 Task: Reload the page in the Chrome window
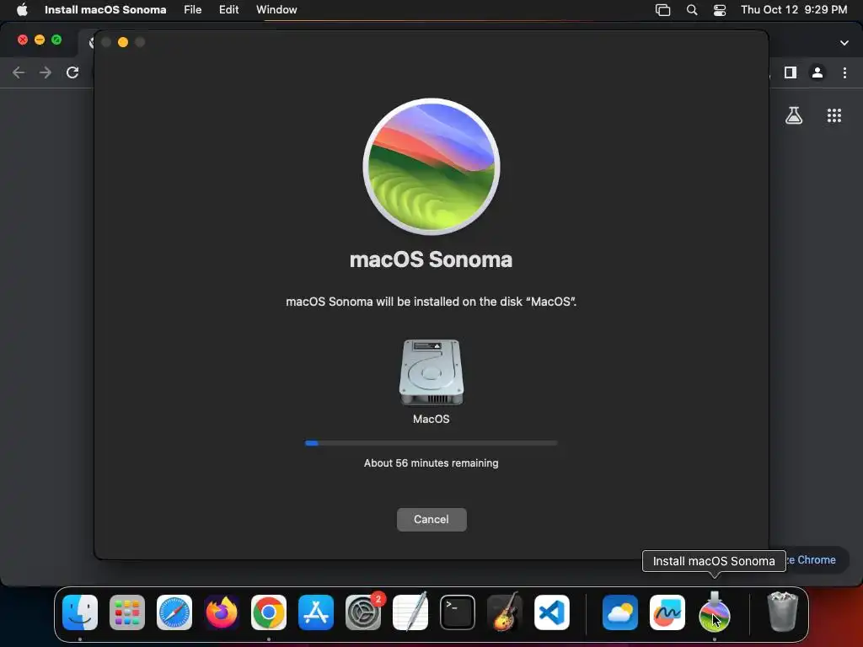(72, 72)
